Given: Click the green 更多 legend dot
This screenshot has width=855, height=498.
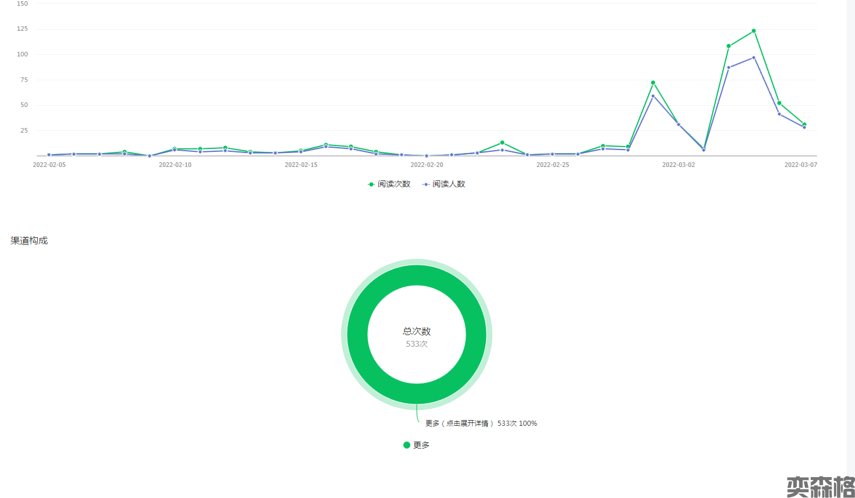Looking at the screenshot, I should 407,445.
